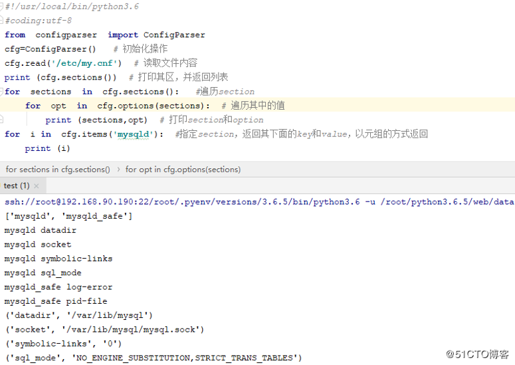Click output line 'mysqld socket'
The height and width of the screenshot is (365, 515).
(38, 245)
